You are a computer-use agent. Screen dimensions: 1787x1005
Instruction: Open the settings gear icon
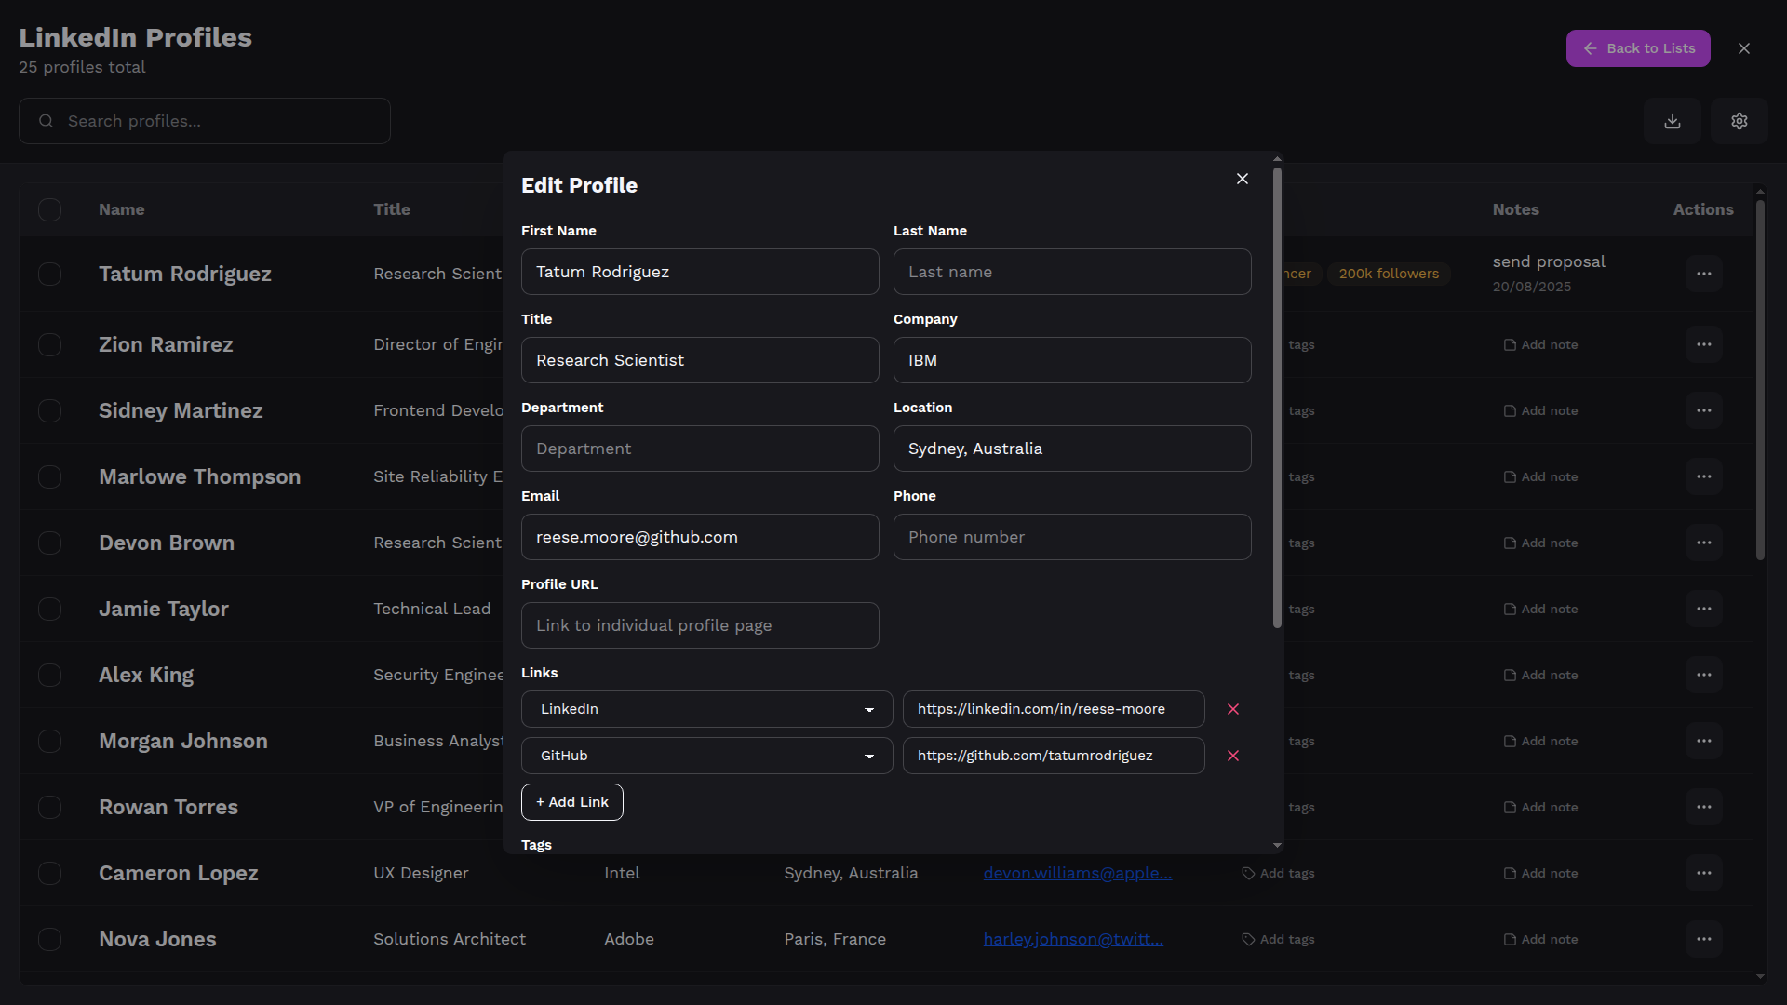pos(1739,121)
